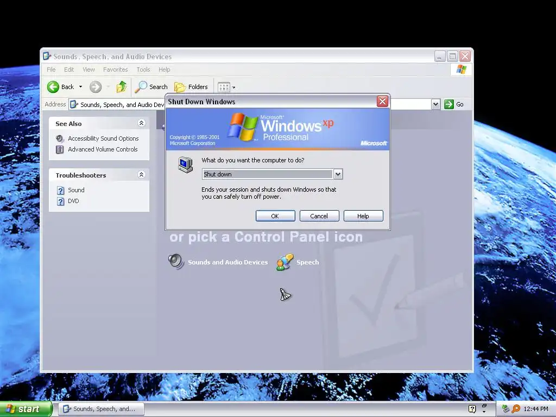Open the File menu
The height and width of the screenshot is (417, 556).
[x=51, y=69]
